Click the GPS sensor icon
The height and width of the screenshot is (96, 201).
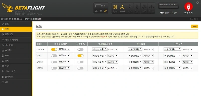coord(144,8)
